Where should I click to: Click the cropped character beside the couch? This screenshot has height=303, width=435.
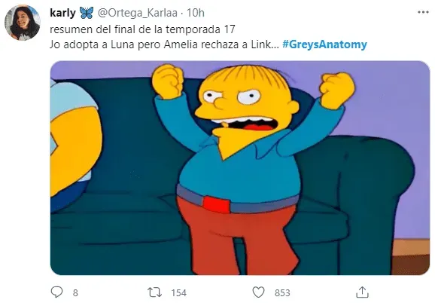click(x=75, y=145)
